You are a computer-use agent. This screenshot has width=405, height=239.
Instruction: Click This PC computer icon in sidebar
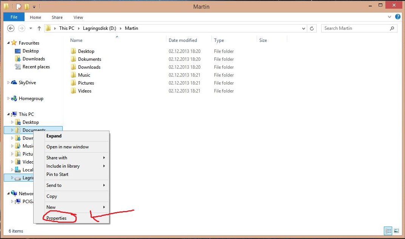(14, 114)
